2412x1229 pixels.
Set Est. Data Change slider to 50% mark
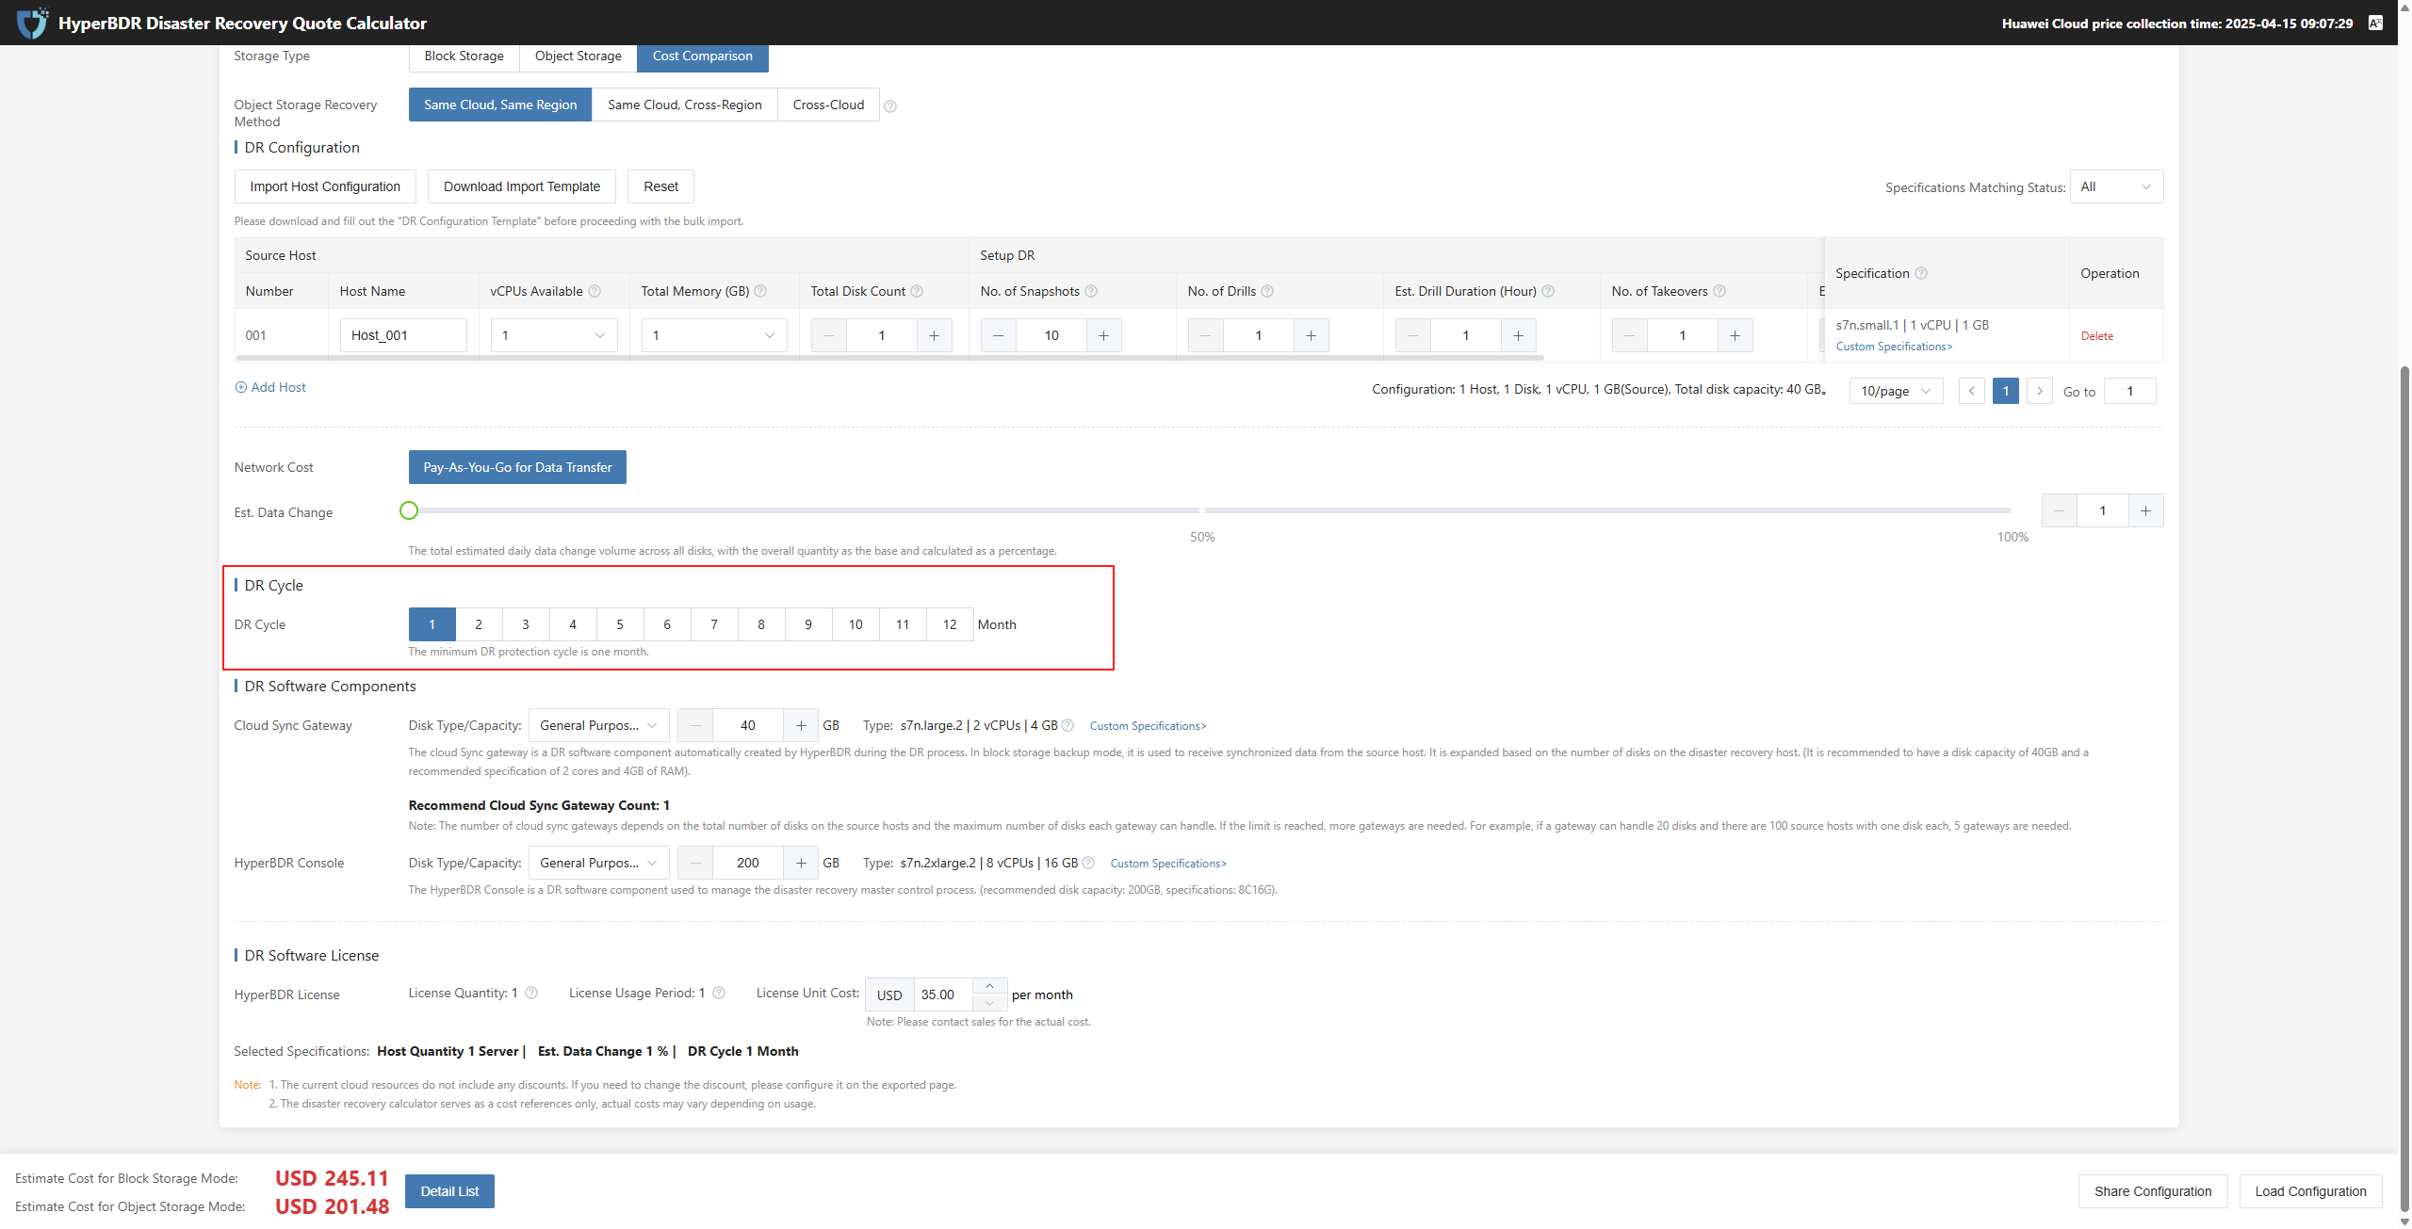click(1202, 511)
